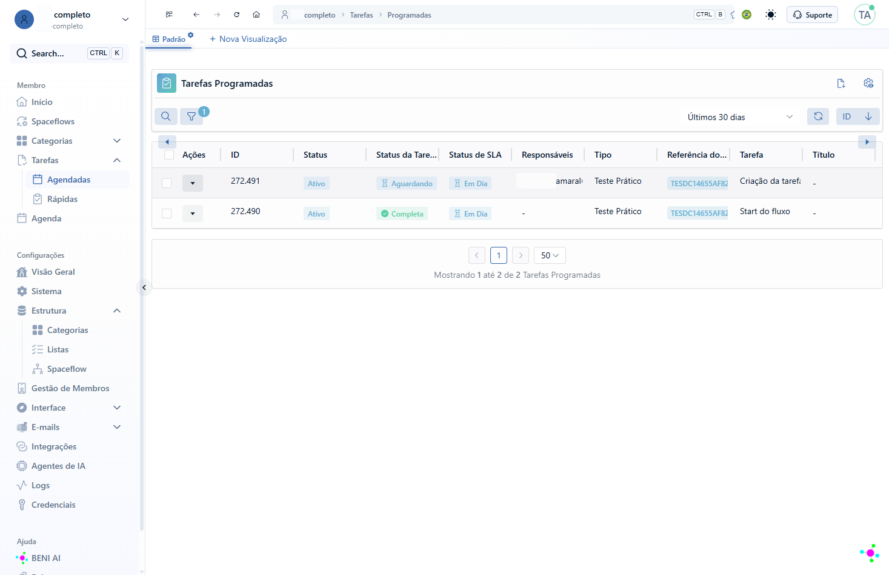
Task: Select the Padrão view tab
Action: (169, 39)
